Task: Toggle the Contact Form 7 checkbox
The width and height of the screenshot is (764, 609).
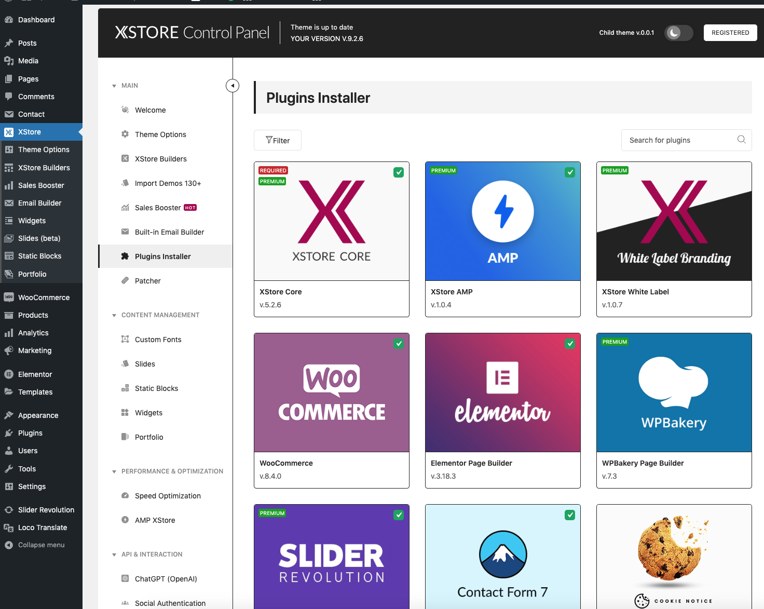Action: tap(570, 515)
